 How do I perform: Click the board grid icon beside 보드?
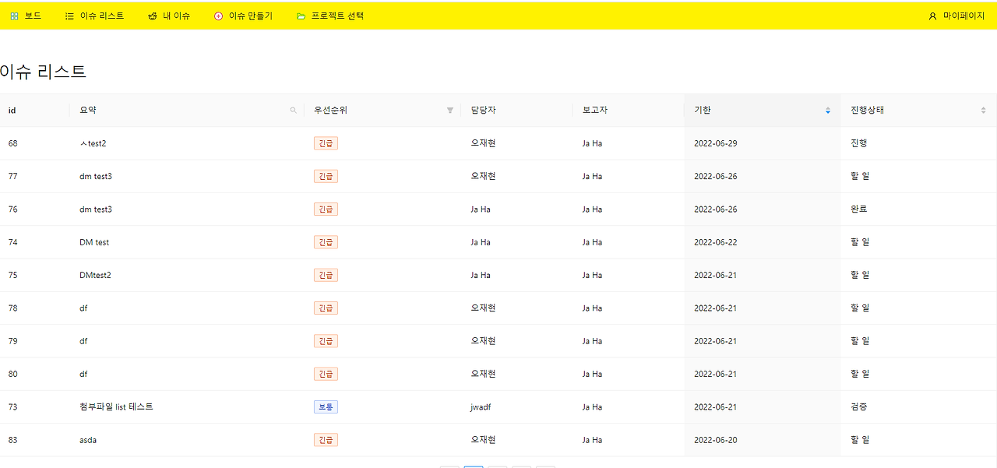pos(13,15)
